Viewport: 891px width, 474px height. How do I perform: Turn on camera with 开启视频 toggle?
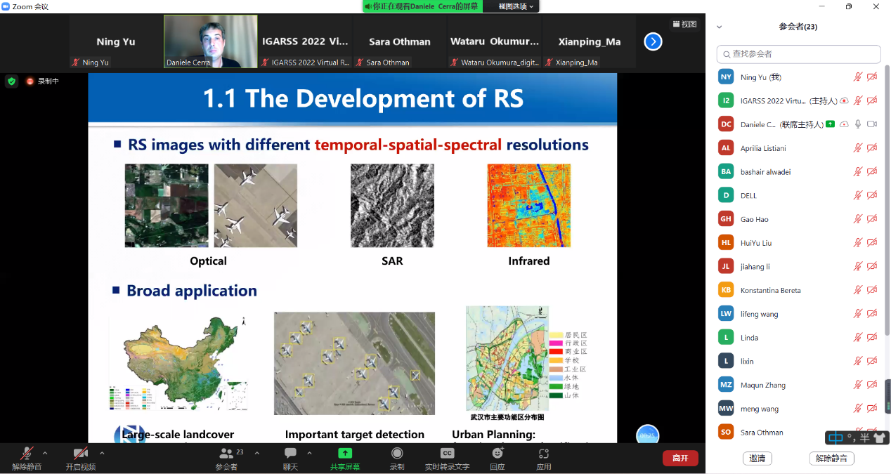pyautogui.click(x=81, y=454)
